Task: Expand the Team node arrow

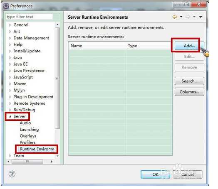Action: (10, 156)
